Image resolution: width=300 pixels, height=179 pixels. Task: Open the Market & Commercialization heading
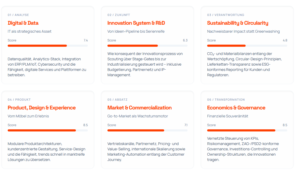[140, 108]
